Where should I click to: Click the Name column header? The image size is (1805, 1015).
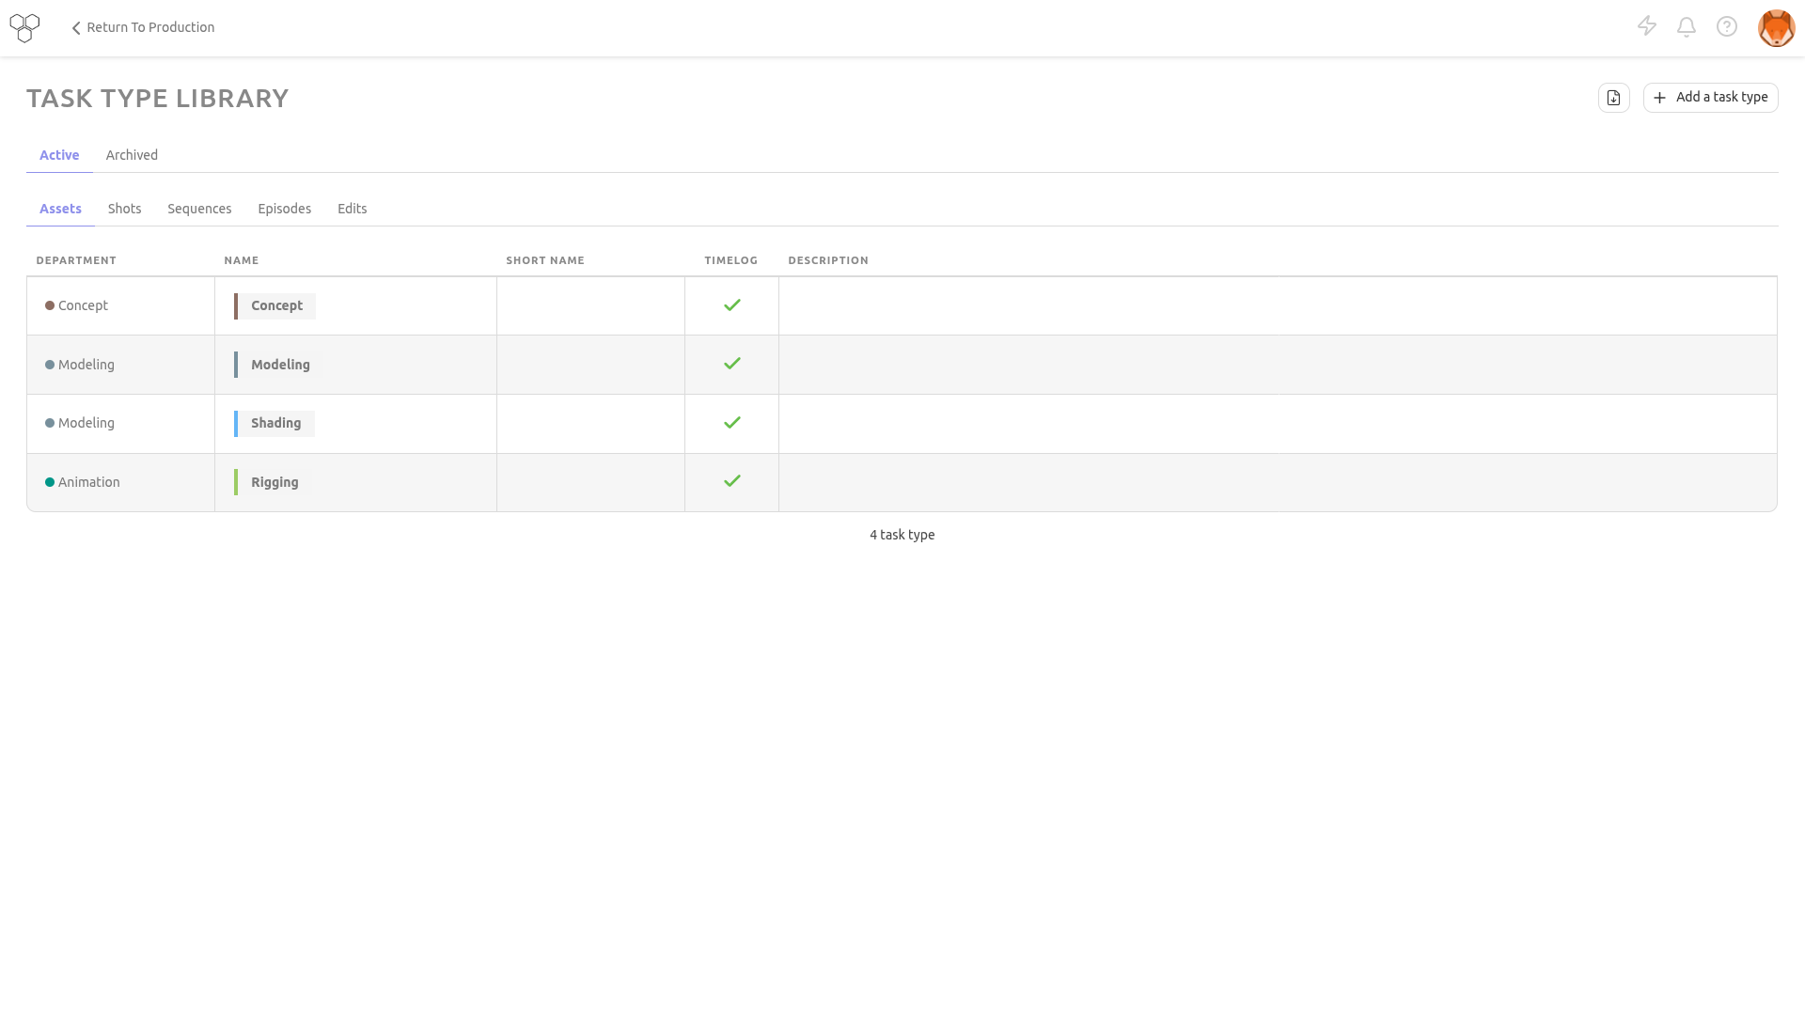click(242, 260)
